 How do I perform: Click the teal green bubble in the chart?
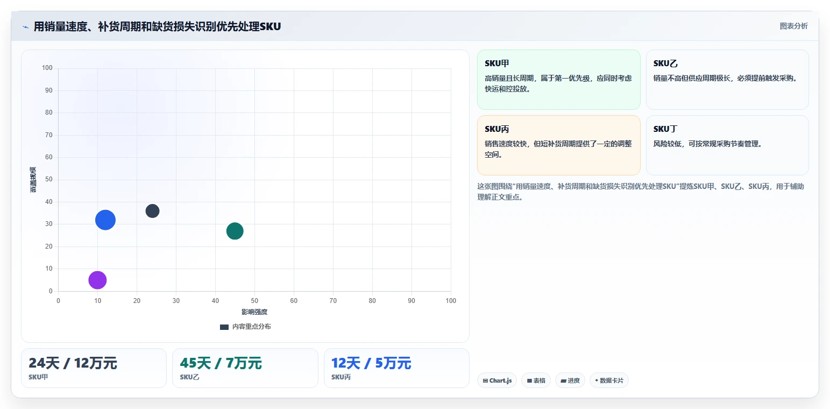235,231
